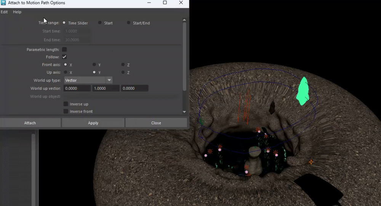Click the Maya icon in the title bar
Screen dimensions: 381x206
pyautogui.click(x=3, y=3)
